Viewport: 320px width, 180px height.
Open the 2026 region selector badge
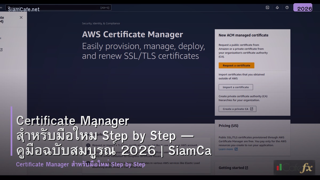click(x=303, y=8)
